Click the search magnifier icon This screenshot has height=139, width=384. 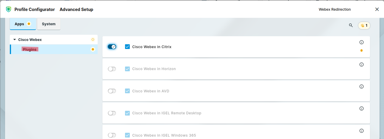tap(351, 26)
